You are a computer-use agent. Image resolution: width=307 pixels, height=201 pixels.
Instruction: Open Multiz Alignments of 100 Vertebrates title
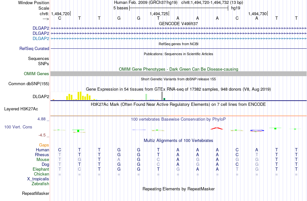tap(178, 141)
